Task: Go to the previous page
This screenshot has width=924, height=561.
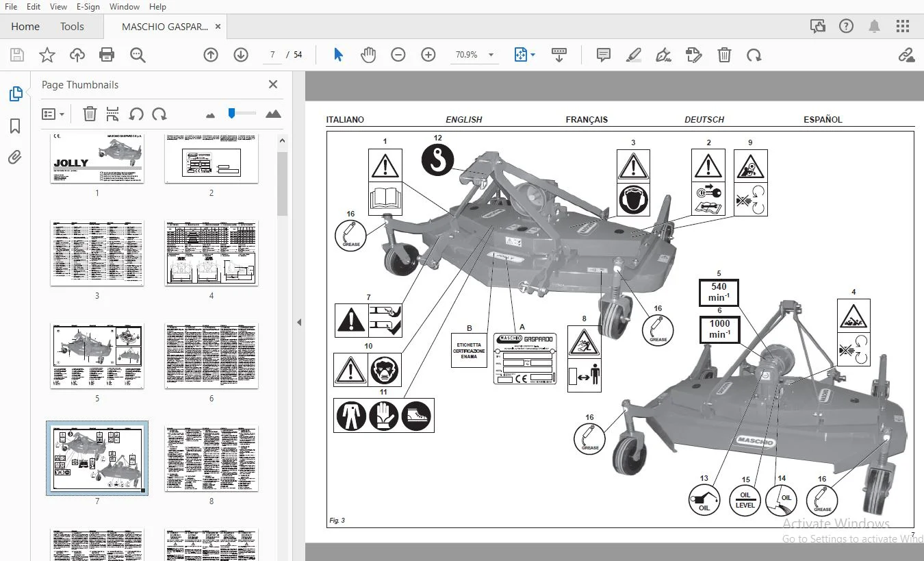Action: [x=211, y=55]
